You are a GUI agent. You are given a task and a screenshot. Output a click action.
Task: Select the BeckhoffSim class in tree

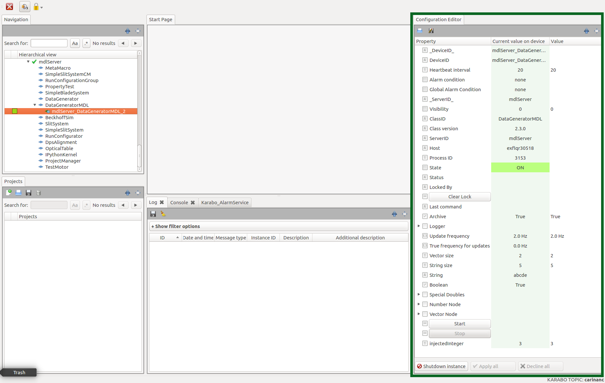tap(59, 117)
